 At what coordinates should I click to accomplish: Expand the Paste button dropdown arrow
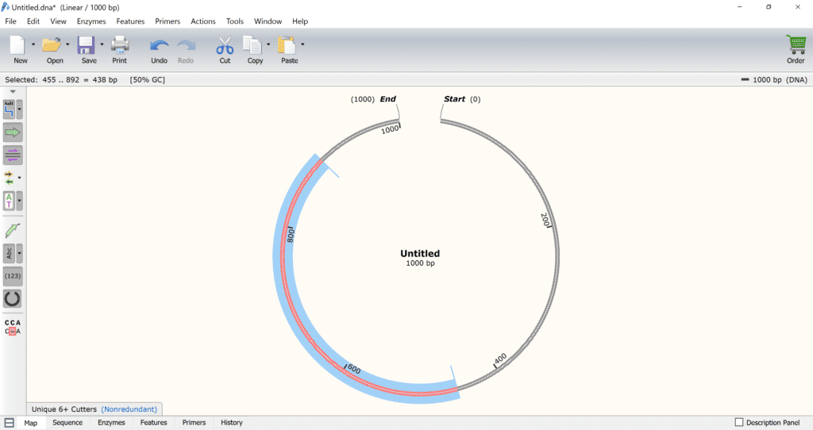[302, 44]
